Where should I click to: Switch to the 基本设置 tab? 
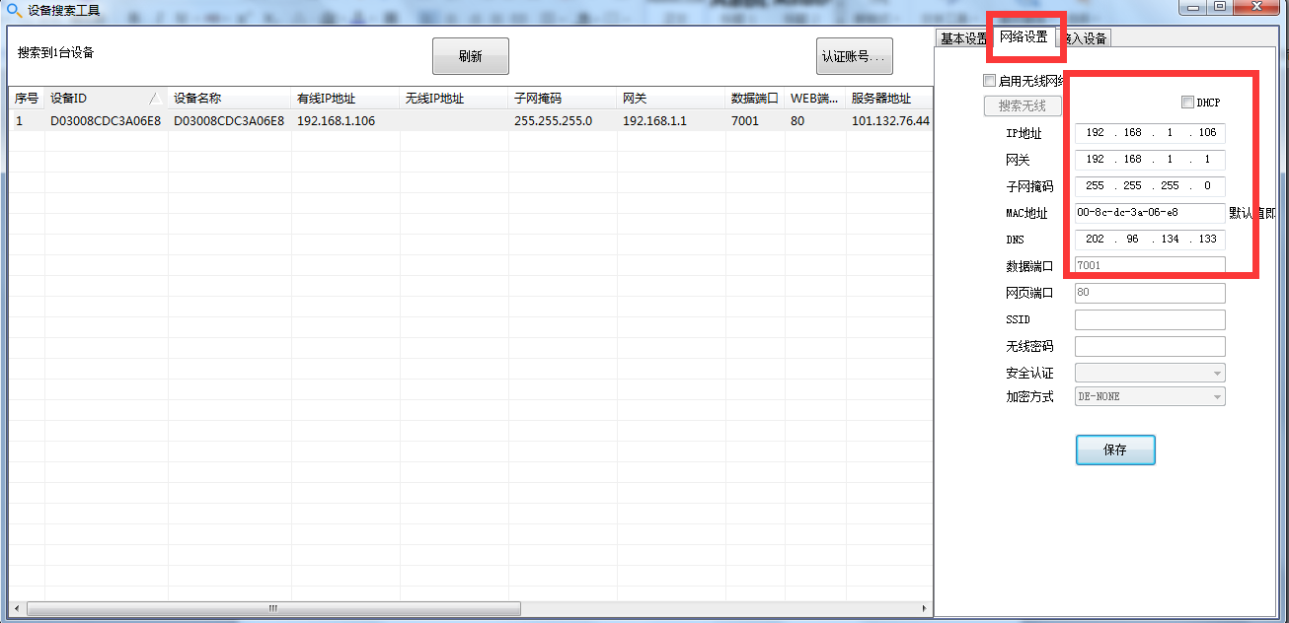coord(963,38)
